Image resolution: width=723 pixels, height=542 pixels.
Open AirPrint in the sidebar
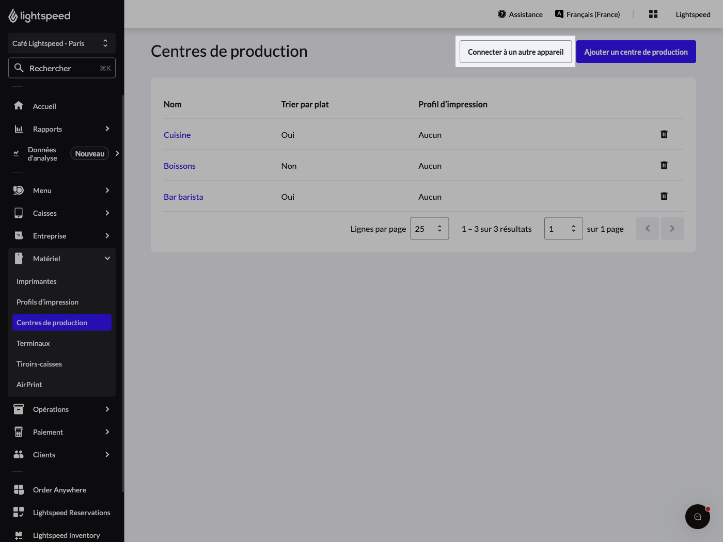(x=62, y=385)
